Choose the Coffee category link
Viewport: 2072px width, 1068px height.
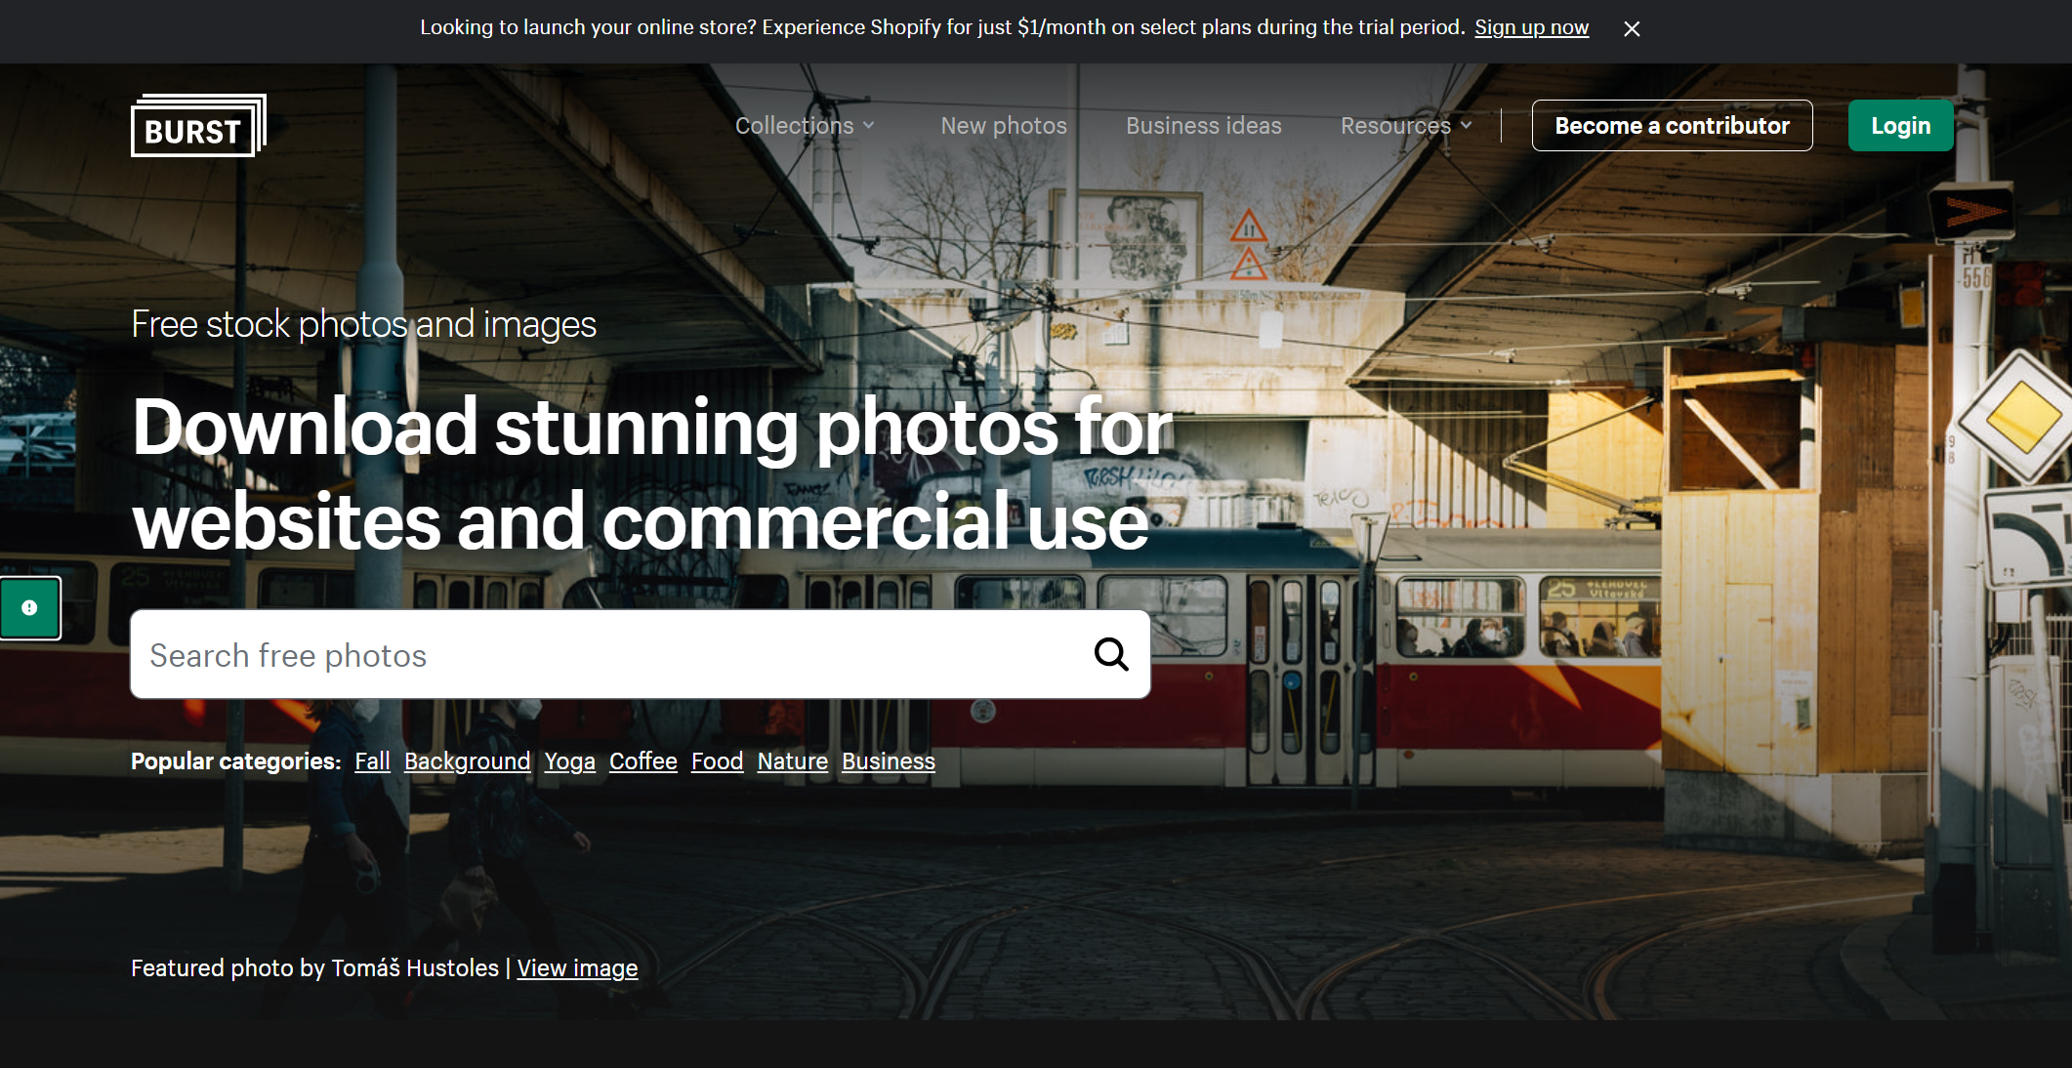[x=642, y=761]
